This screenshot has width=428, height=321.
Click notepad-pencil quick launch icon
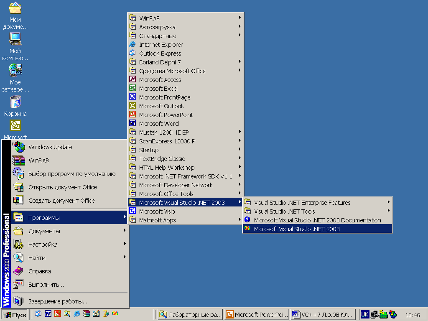point(96,314)
